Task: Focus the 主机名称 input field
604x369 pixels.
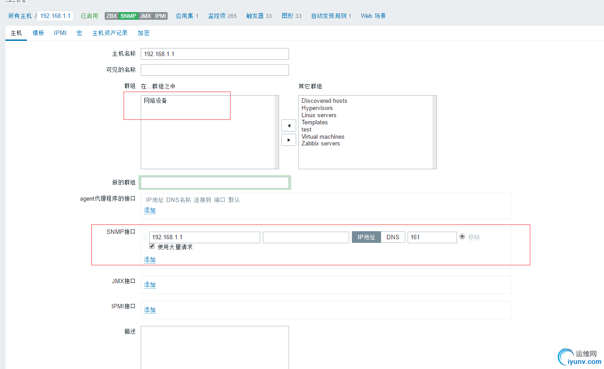Action: click(215, 54)
